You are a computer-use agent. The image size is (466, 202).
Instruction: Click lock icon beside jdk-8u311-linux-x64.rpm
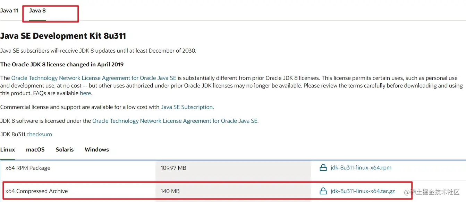coord(323,168)
